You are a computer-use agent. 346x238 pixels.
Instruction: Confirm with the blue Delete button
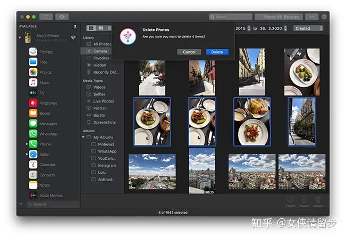(x=217, y=52)
